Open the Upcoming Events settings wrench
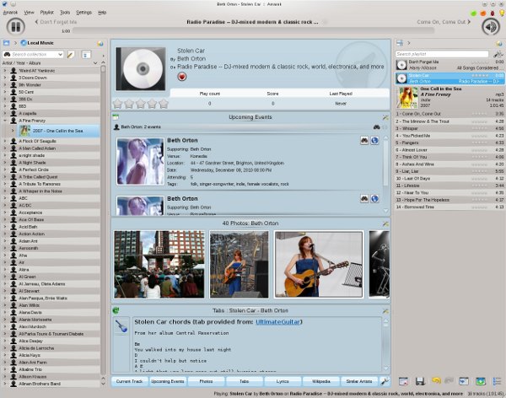Viewport: 506px width, 398px height. click(385, 117)
